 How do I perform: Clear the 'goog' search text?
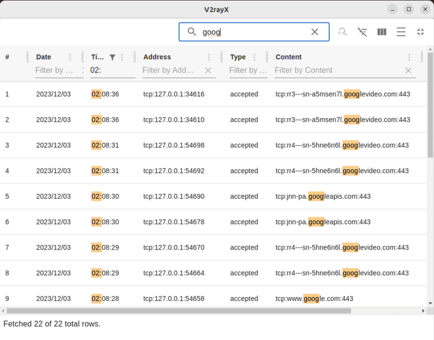pyautogui.click(x=314, y=32)
